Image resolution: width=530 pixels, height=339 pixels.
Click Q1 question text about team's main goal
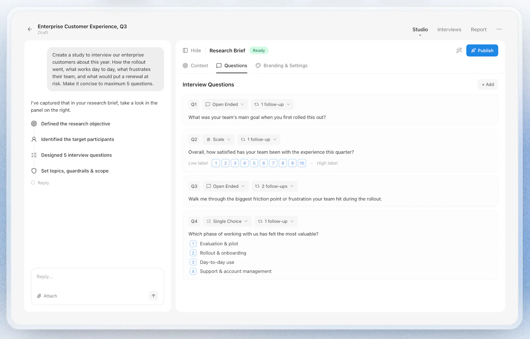(x=257, y=117)
